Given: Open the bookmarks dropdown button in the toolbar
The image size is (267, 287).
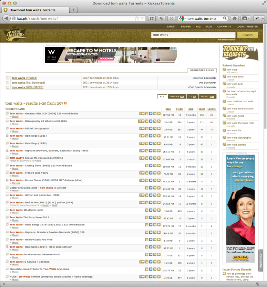Looking at the screenshot, I should click(245, 18).
